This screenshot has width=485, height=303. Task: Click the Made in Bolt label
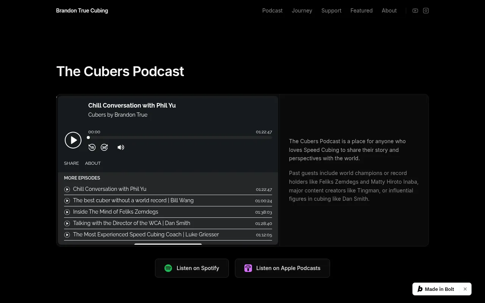pyautogui.click(x=439, y=289)
